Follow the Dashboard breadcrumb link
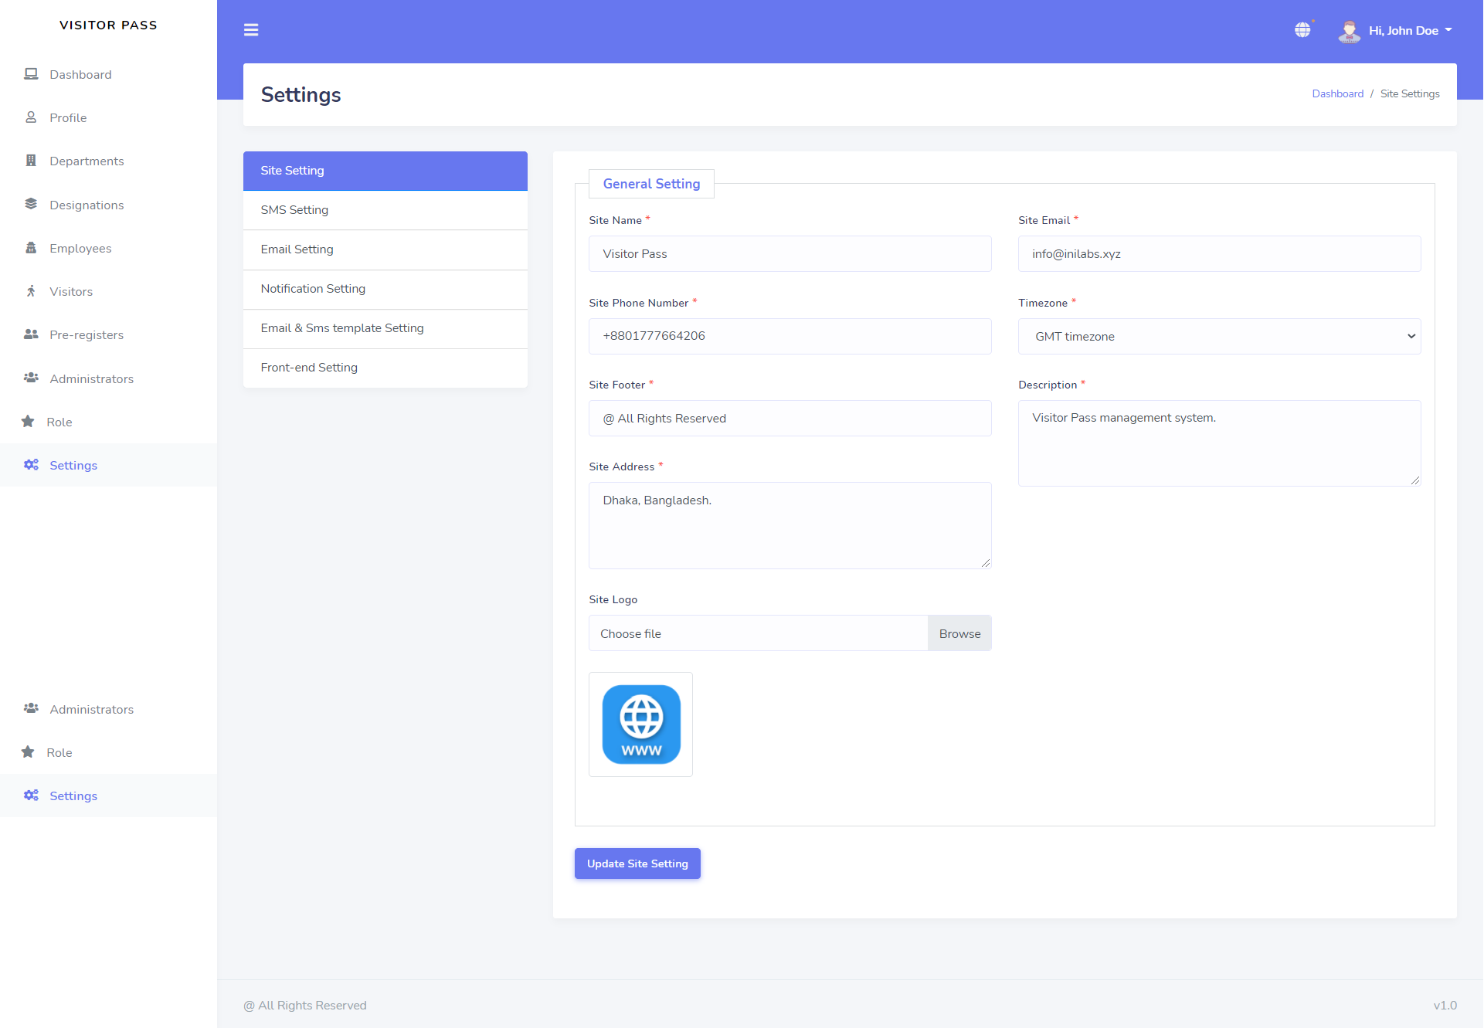Viewport: 1484px width, 1028px height. tap(1337, 93)
